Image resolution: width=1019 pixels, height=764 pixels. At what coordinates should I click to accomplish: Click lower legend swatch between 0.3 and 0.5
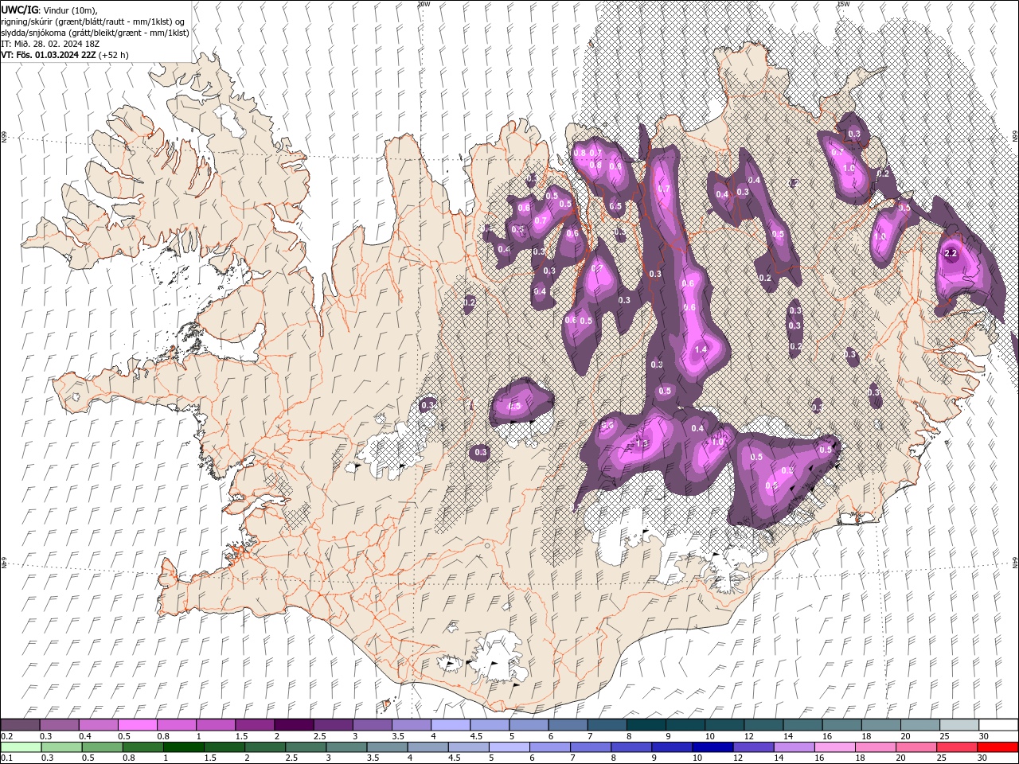pyautogui.click(x=62, y=747)
